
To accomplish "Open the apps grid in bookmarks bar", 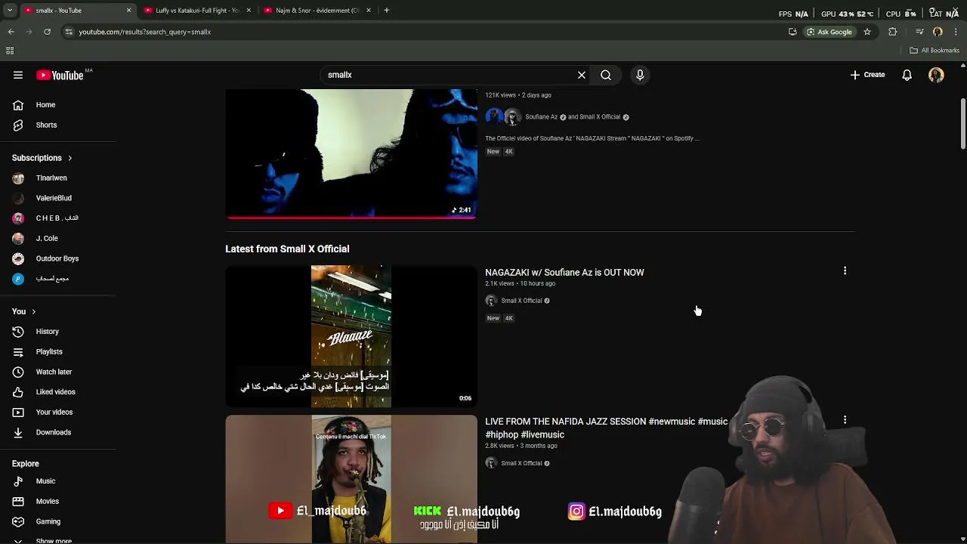I will point(10,51).
